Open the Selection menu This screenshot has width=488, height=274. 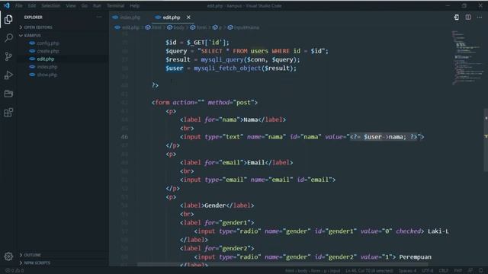pyautogui.click(x=51, y=5)
